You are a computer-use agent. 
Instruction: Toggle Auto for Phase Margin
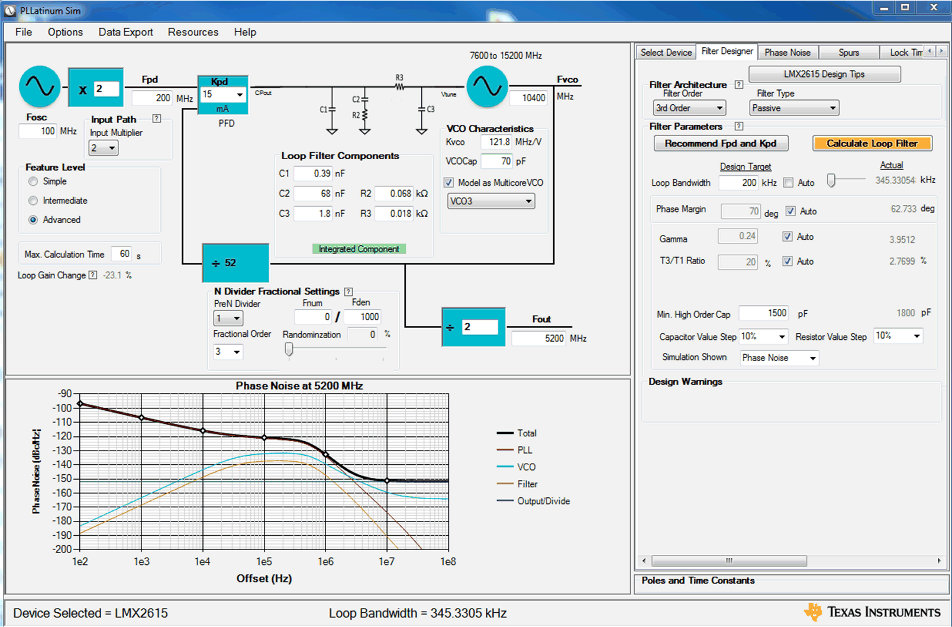(791, 211)
